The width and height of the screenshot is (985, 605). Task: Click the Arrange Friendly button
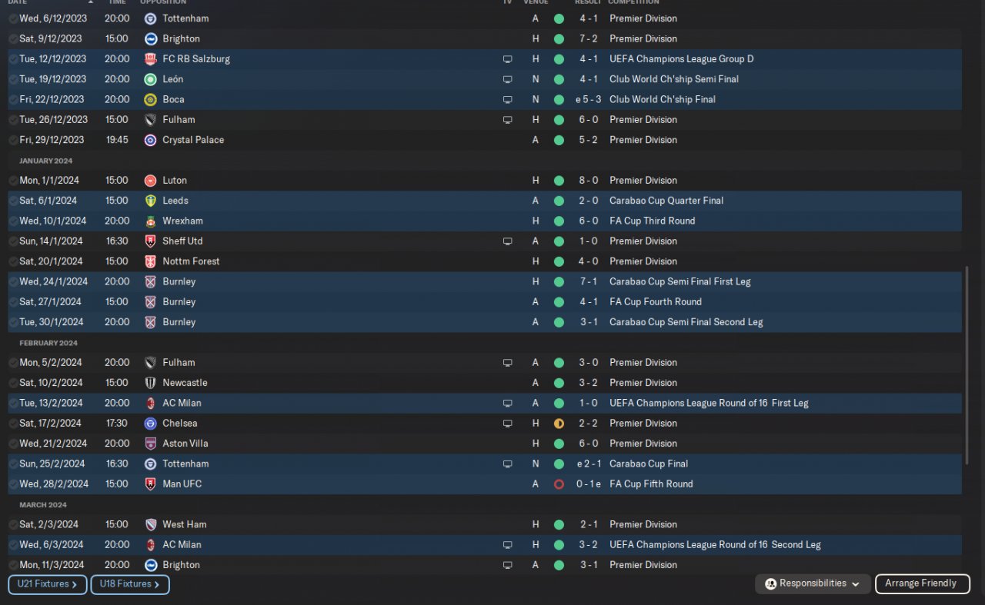pyautogui.click(x=922, y=583)
